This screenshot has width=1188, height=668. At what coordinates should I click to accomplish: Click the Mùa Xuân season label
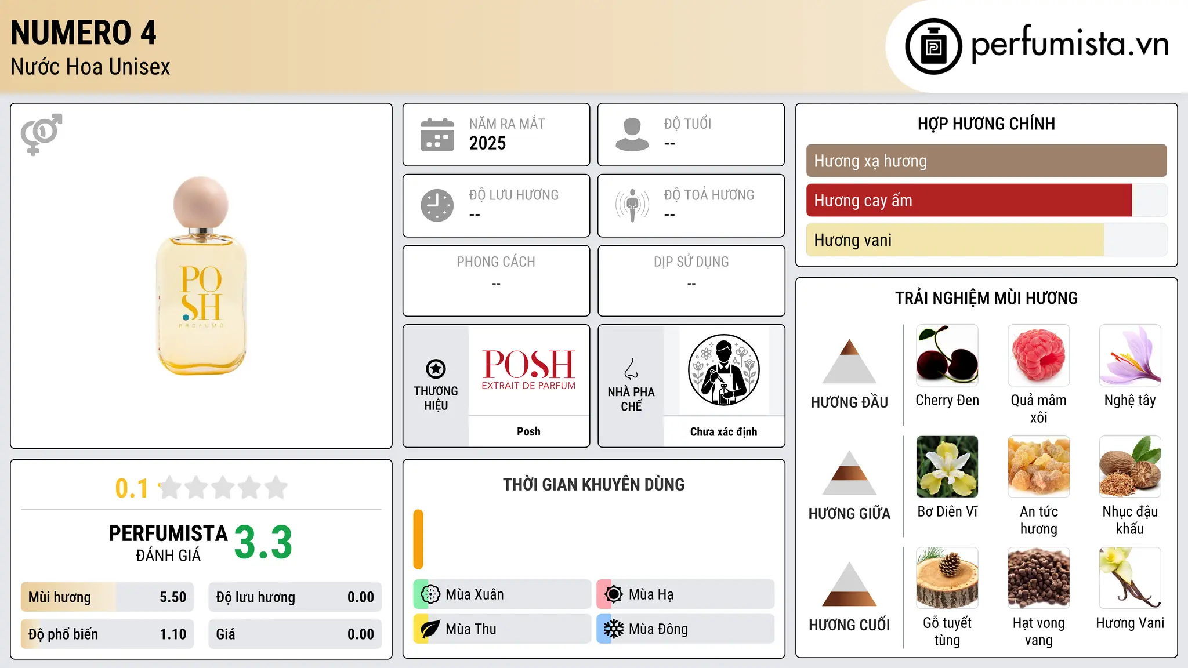475,594
